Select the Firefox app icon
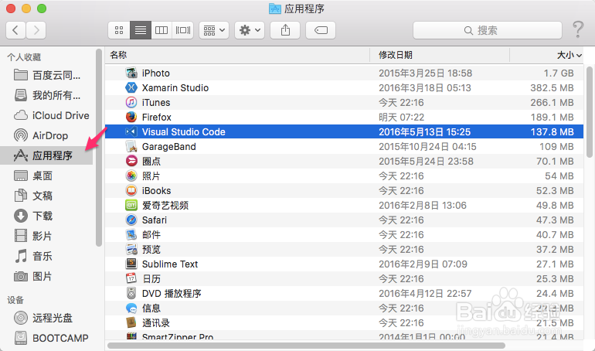The height and width of the screenshot is (351, 595). pyautogui.click(x=131, y=117)
